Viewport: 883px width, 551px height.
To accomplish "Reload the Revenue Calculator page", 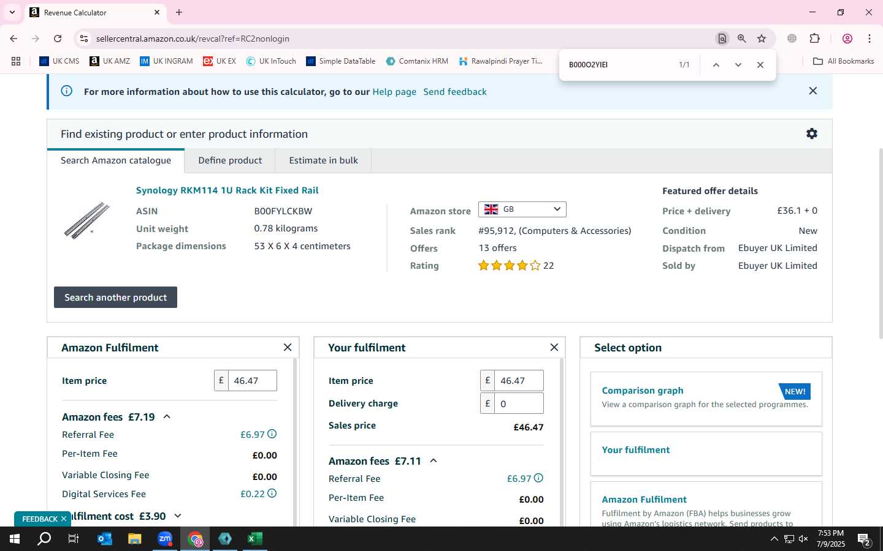I will 58,39.
